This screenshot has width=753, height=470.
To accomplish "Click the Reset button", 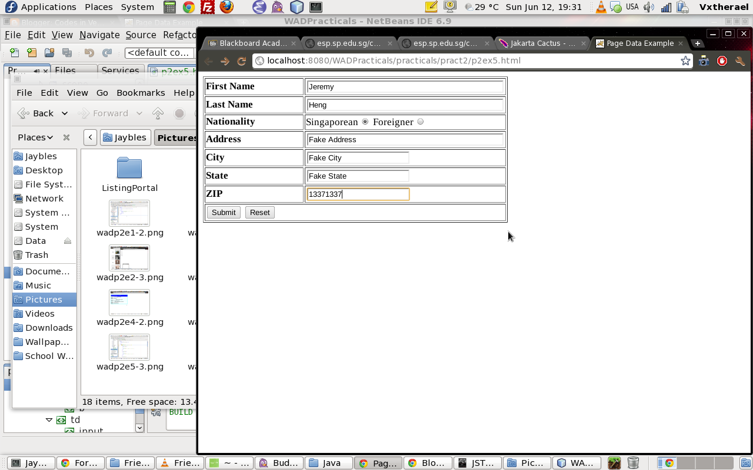I will [259, 213].
